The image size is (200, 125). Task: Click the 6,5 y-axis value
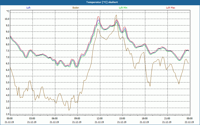click(x=7, y=63)
